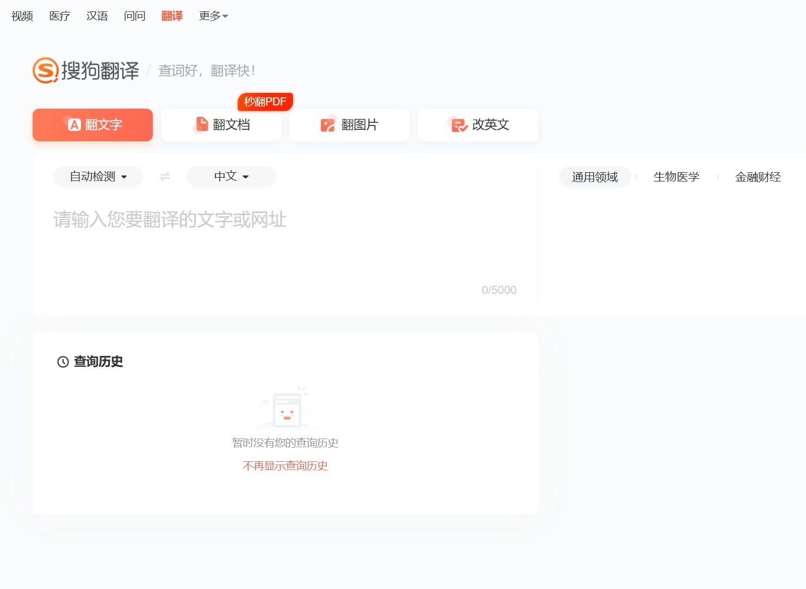
Task: Click the picture icon on 翻图片 tab
Action: (x=327, y=124)
